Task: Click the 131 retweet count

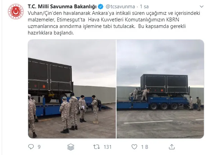Action: 107,147
